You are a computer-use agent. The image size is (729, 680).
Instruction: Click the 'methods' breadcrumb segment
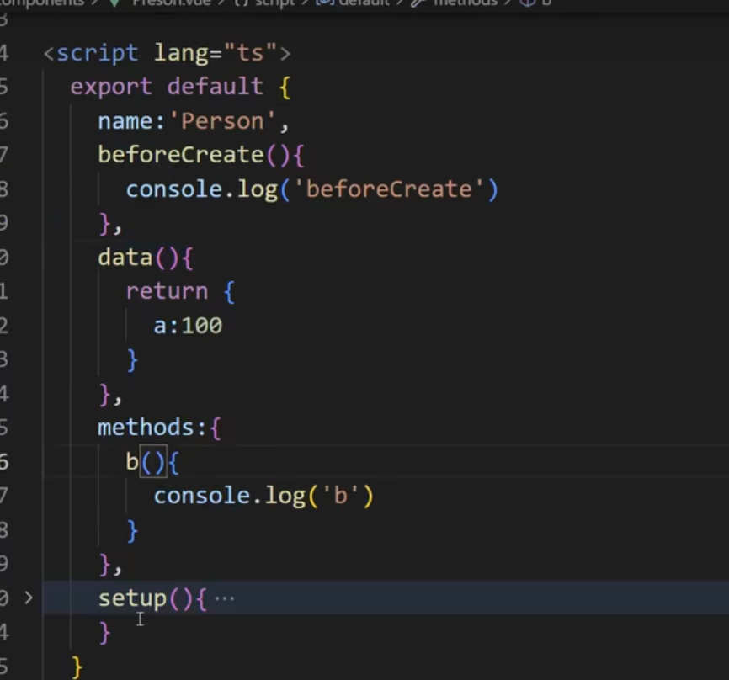(466, 3)
